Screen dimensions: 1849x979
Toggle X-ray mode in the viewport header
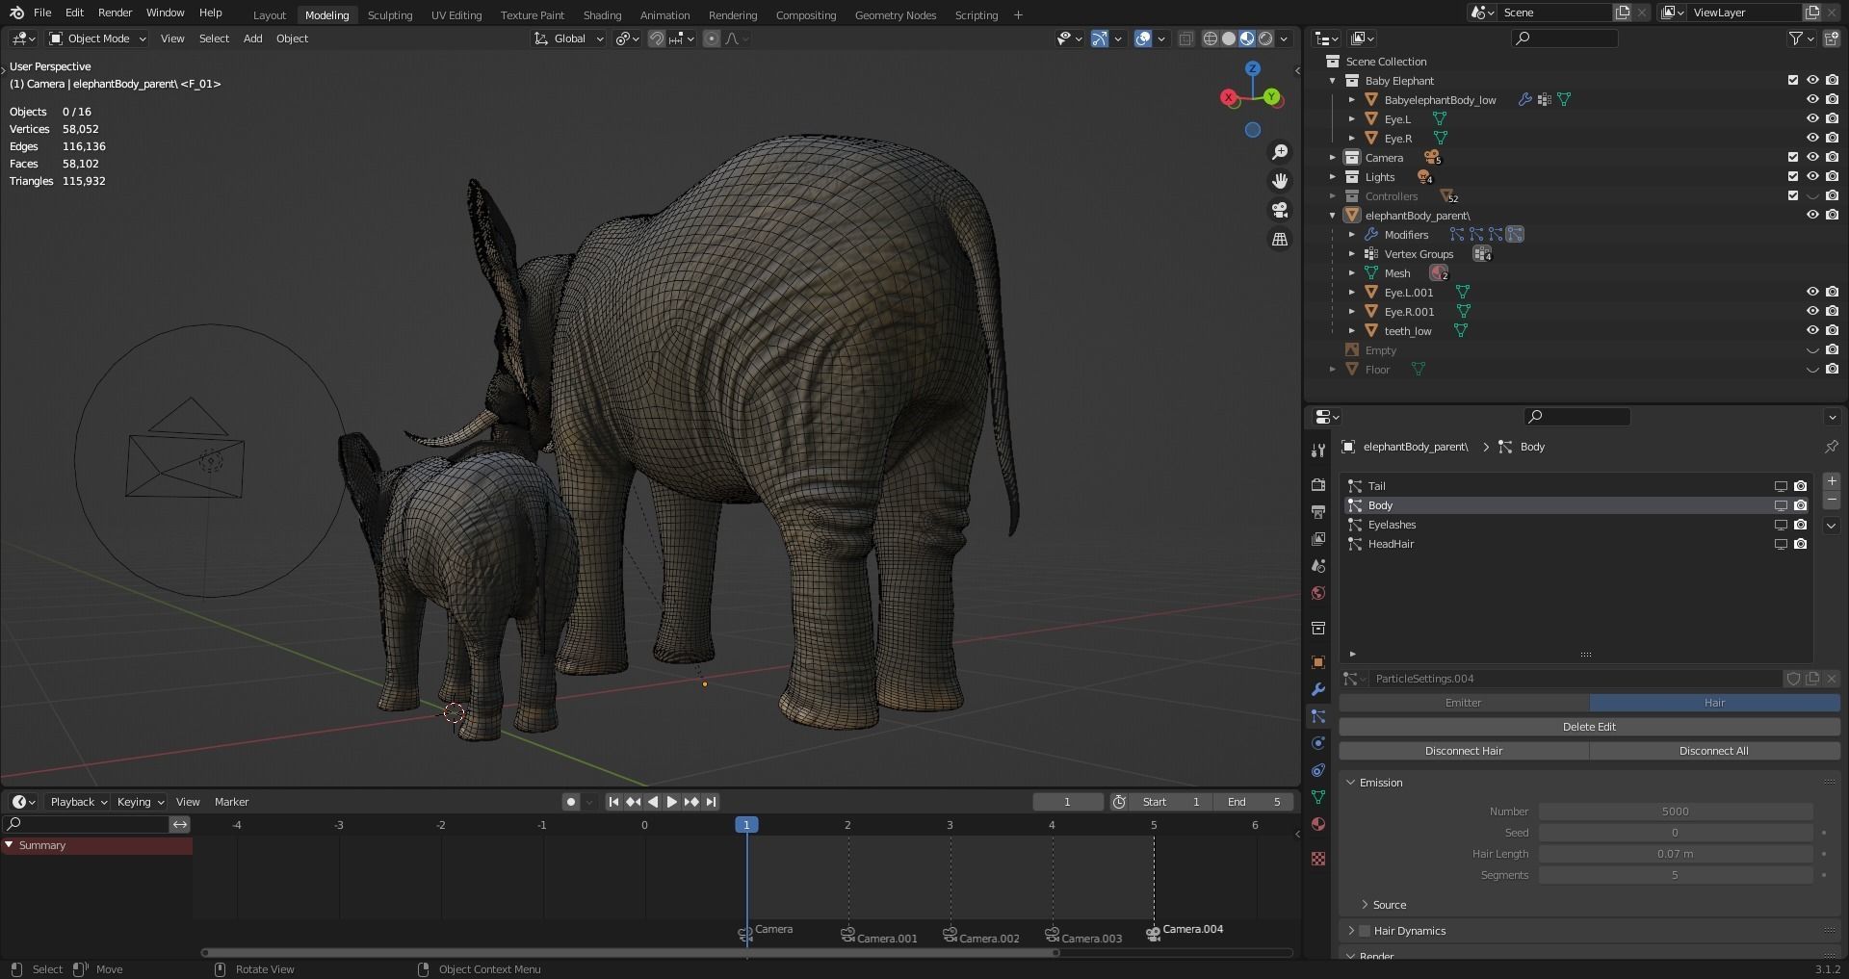coord(1186,39)
